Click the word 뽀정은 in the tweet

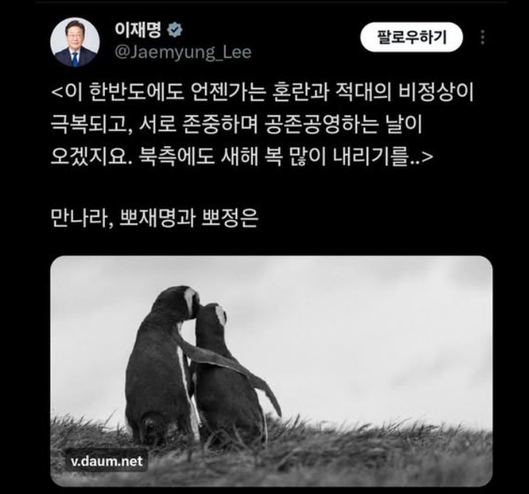pyautogui.click(x=230, y=218)
